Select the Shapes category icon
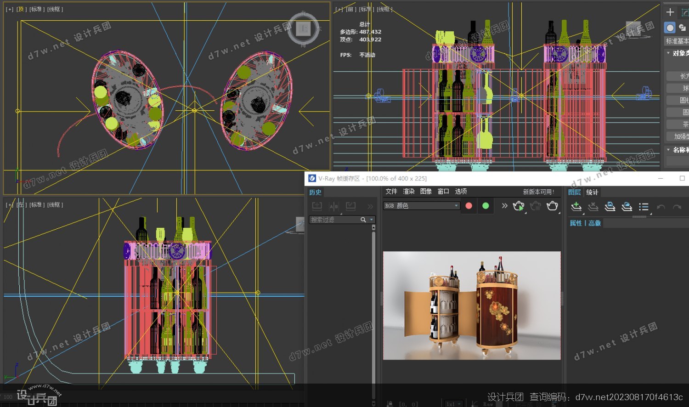 [x=683, y=28]
